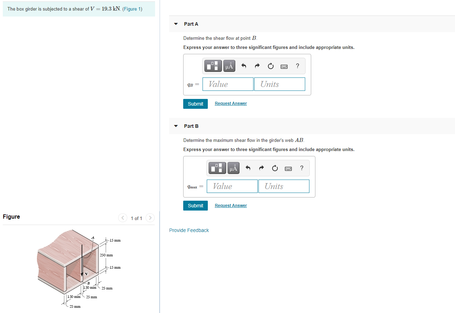Collapse the Part A section
This screenshot has width=455, height=313.
[x=176, y=24]
